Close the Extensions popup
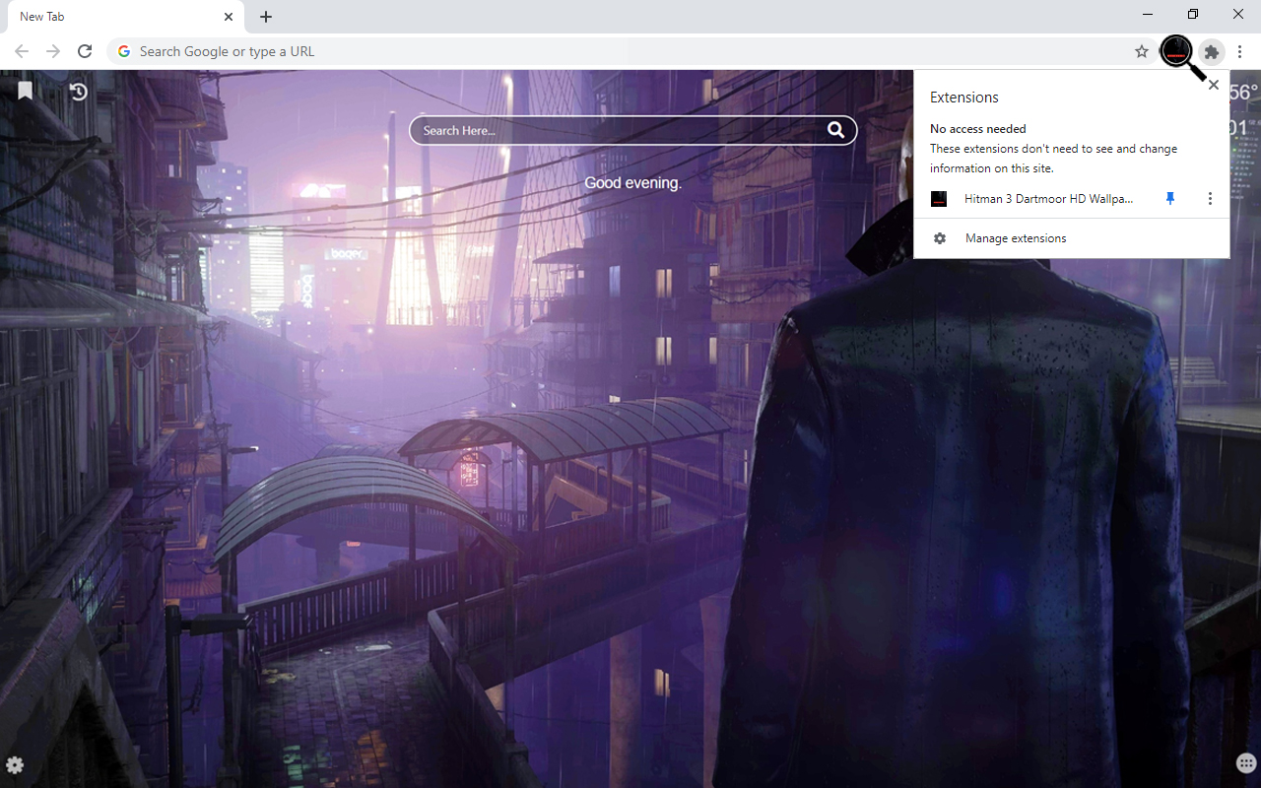This screenshot has width=1261, height=788. 1214,85
